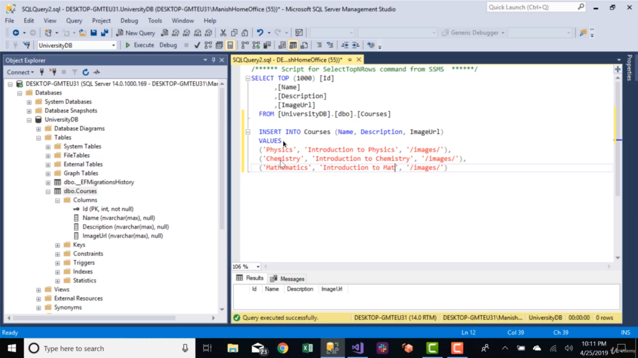
Task: Click the Parse query checkmark icon
Action: 197,46
